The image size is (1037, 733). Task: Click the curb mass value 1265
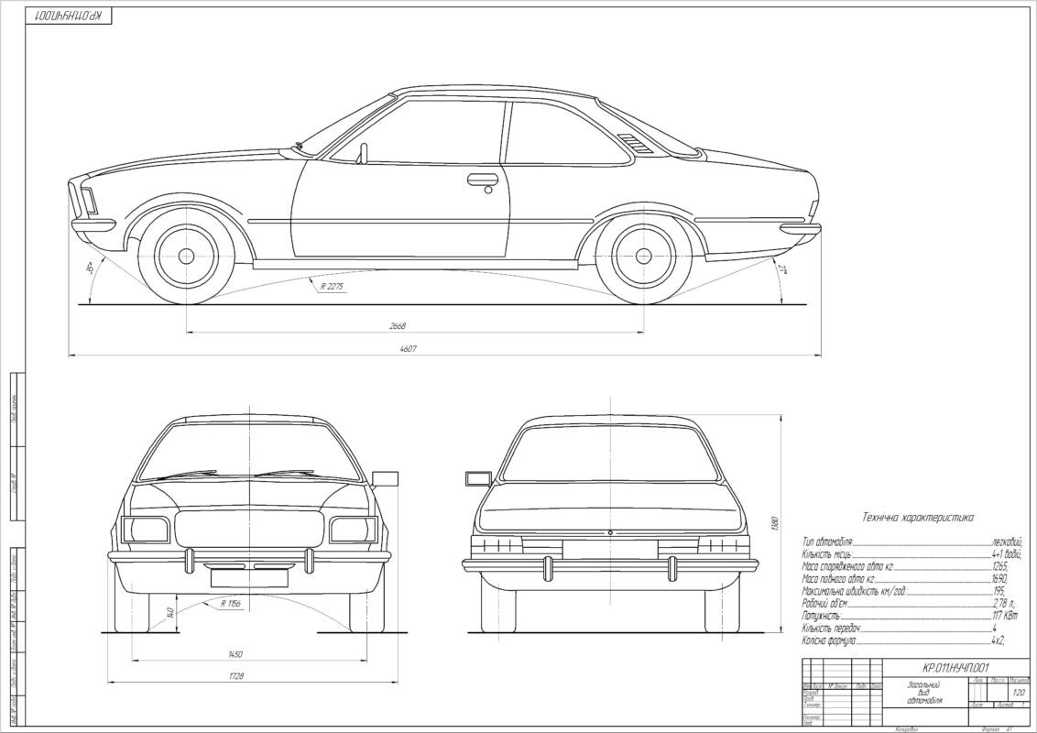tap(1000, 567)
